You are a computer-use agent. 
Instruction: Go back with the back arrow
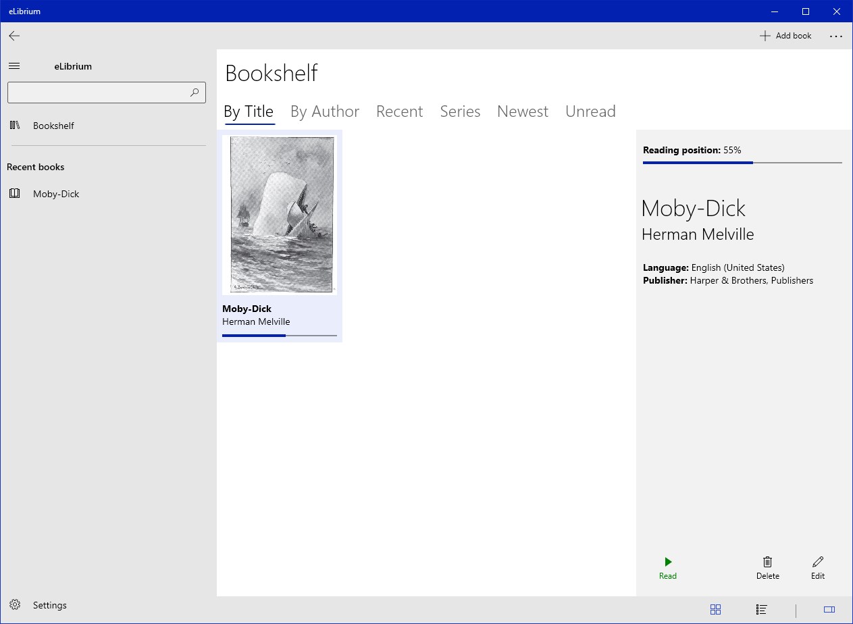click(x=14, y=36)
